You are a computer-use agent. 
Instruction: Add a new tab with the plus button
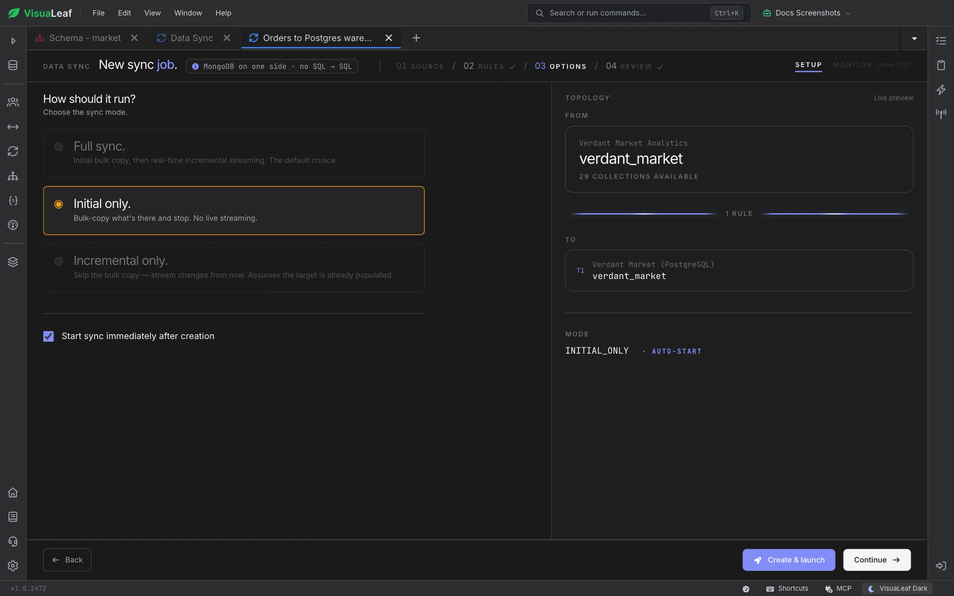416,38
